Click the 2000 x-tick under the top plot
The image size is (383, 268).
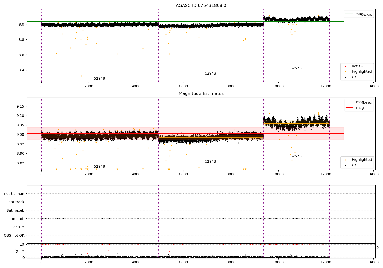(x=89, y=86)
